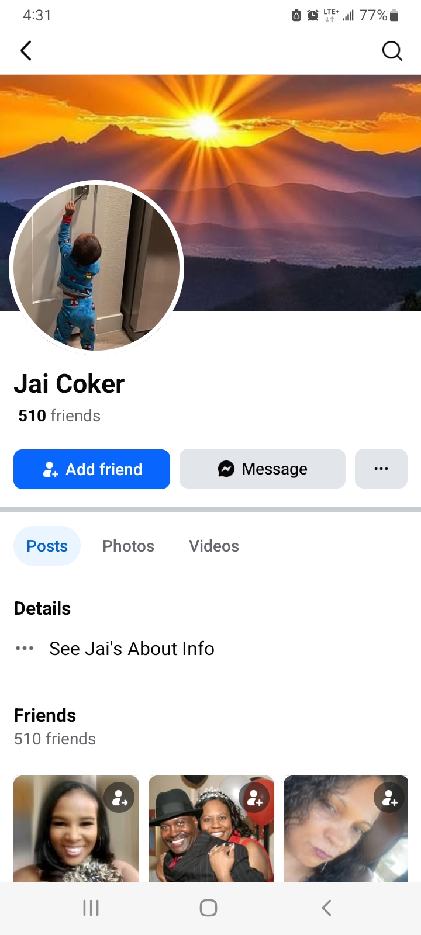Open search with the magnifier icon

(x=392, y=51)
